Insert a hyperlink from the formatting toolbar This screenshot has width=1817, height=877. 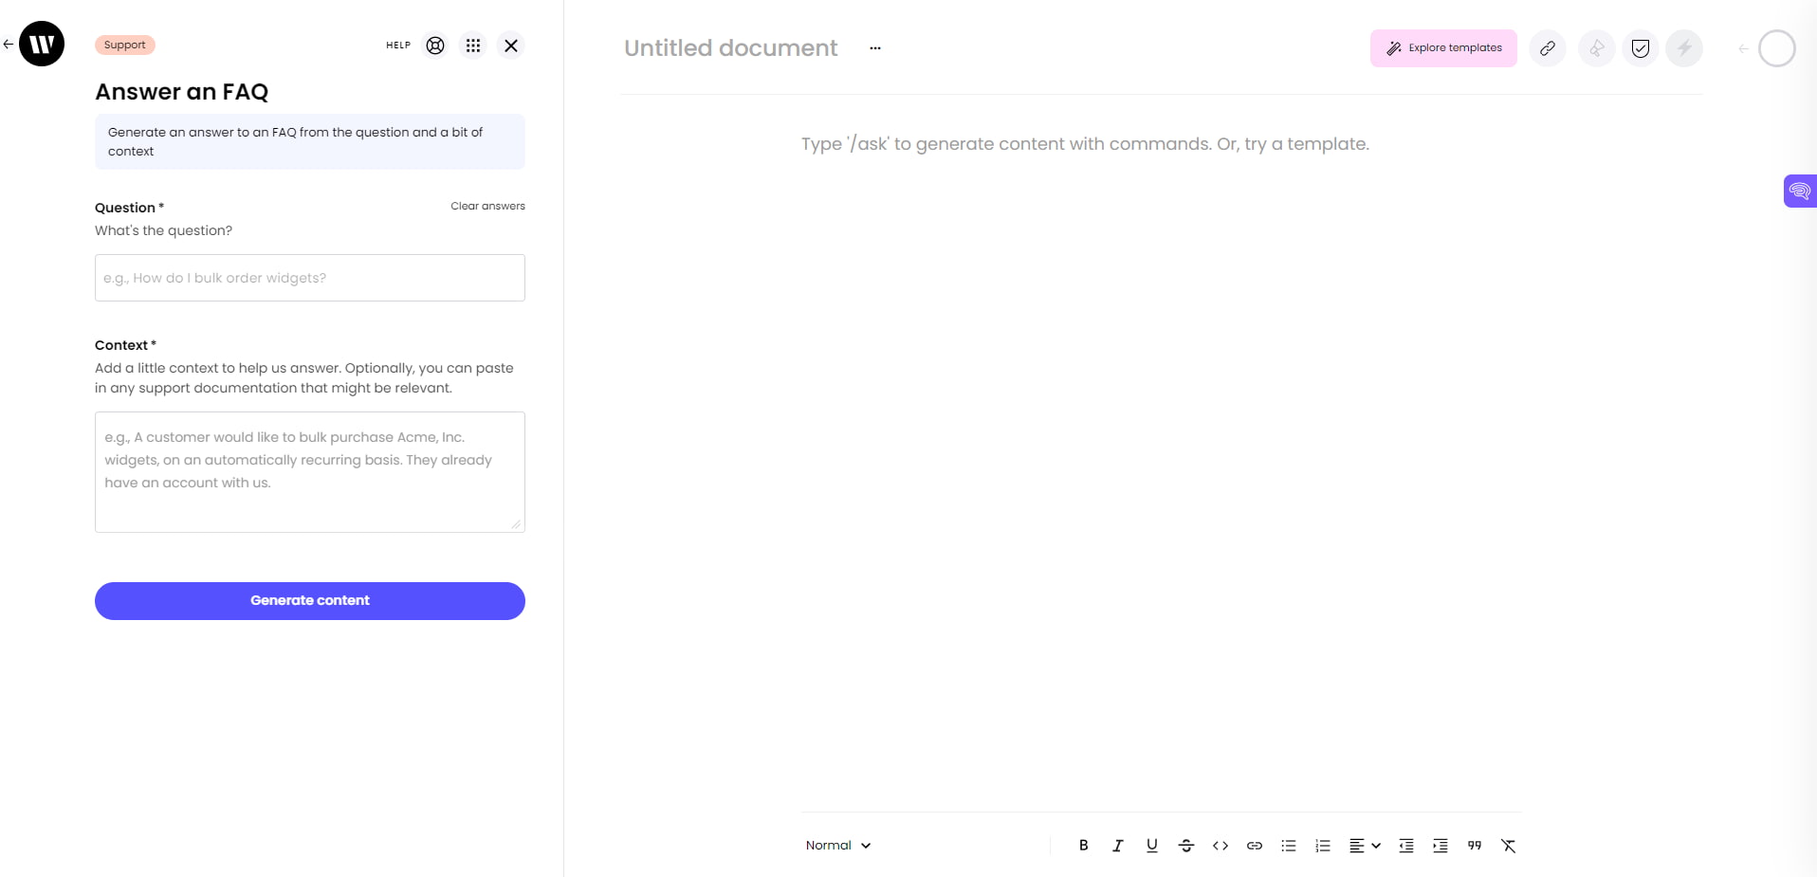pyautogui.click(x=1254, y=845)
